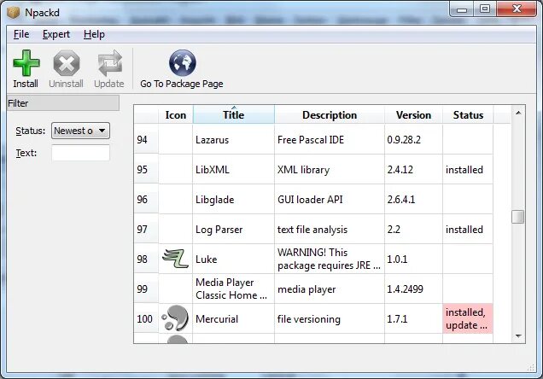Open the Expert menu
The width and height of the screenshot is (543, 379).
click(56, 34)
